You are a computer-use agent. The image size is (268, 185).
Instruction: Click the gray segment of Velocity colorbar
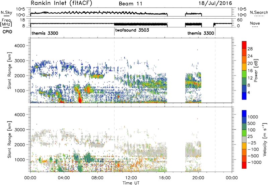click(244, 139)
